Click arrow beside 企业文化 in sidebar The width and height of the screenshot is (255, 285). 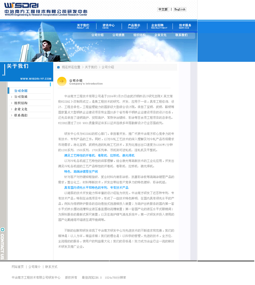point(11,109)
